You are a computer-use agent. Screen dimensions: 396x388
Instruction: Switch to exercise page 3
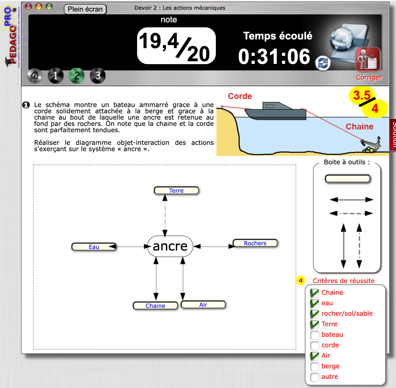pyautogui.click(x=98, y=76)
